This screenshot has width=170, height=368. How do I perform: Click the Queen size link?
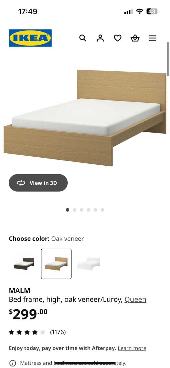pyautogui.click(x=135, y=299)
